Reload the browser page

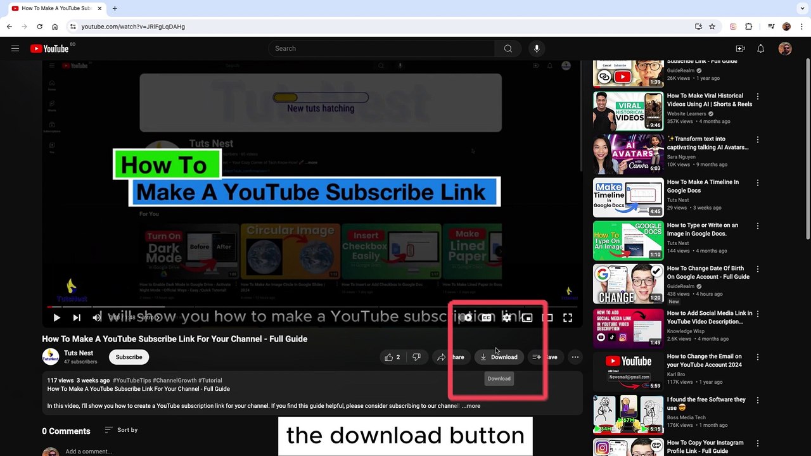point(39,27)
